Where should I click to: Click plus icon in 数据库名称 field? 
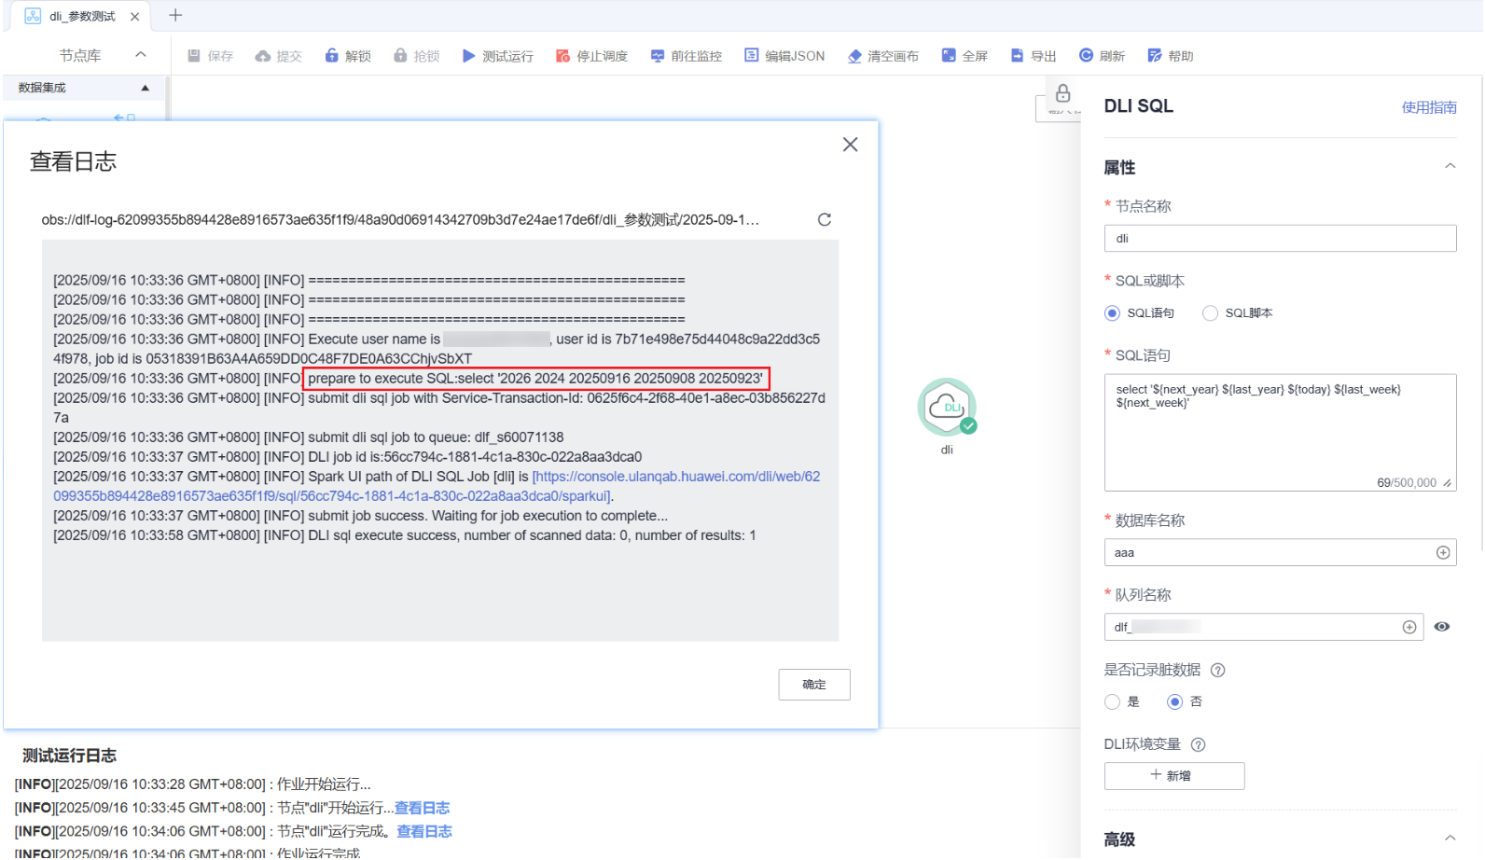tap(1443, 553)
